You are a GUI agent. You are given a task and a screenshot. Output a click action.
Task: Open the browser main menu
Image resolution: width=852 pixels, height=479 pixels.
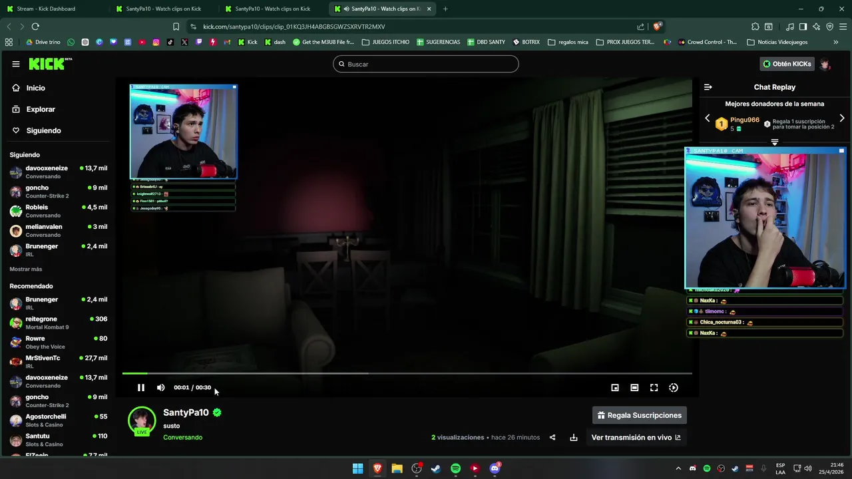click(843, 27)
